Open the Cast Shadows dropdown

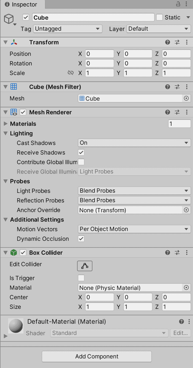pyautogui.click(x=134, y=143)
